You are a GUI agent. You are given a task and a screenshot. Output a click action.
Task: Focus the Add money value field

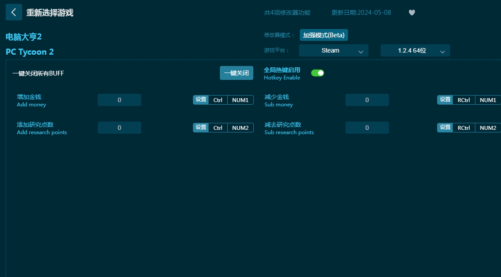point(119,100)
